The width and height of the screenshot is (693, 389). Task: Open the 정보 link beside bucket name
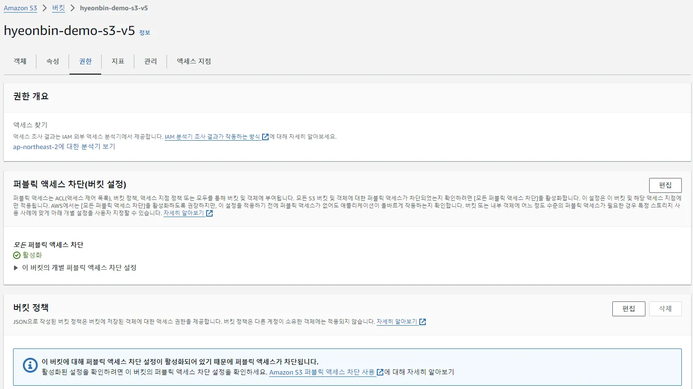(145, 33)
